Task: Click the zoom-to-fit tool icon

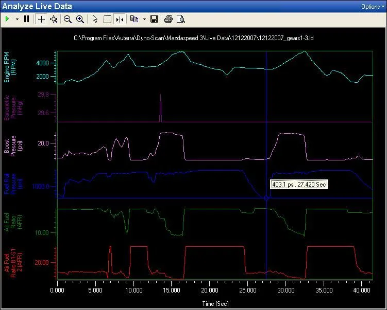Action: pyautogui.click(x=54, y=19)
